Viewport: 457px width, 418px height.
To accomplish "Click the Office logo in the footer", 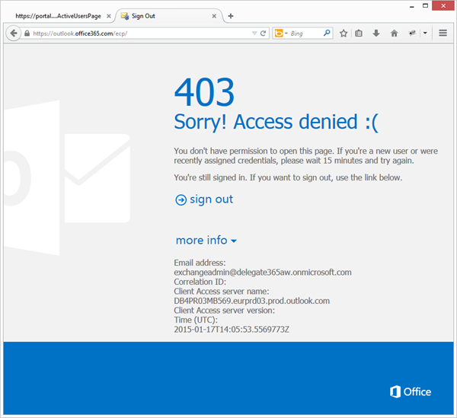I will 411,392.
